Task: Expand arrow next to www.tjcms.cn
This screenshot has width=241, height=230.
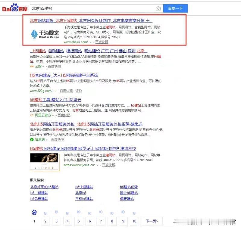Action: (97, 165)
